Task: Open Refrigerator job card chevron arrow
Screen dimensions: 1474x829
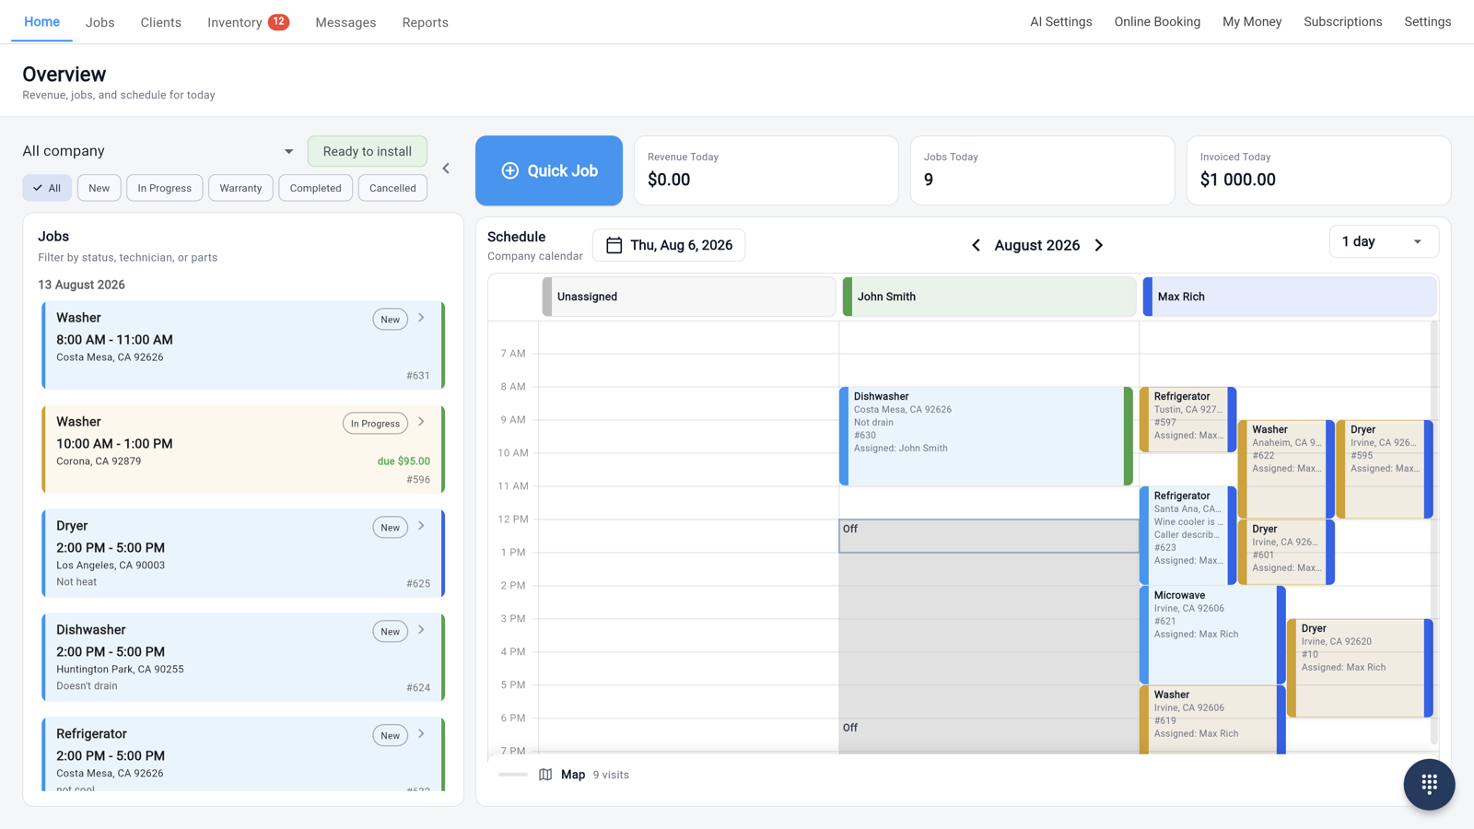Action: pos(421,734)
